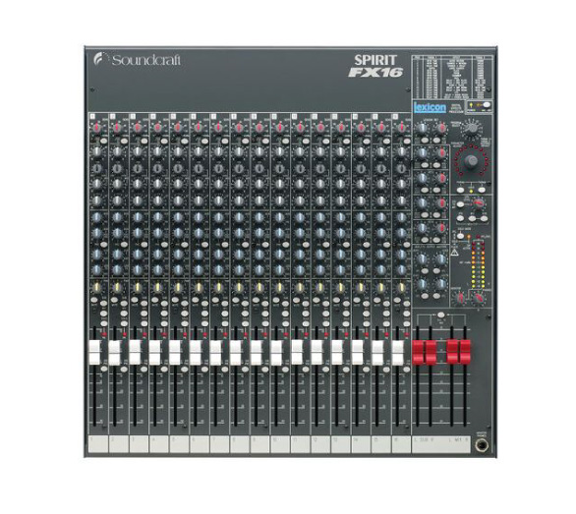Click the warning triangle symbol
The image size is (576, 514).
454,253
